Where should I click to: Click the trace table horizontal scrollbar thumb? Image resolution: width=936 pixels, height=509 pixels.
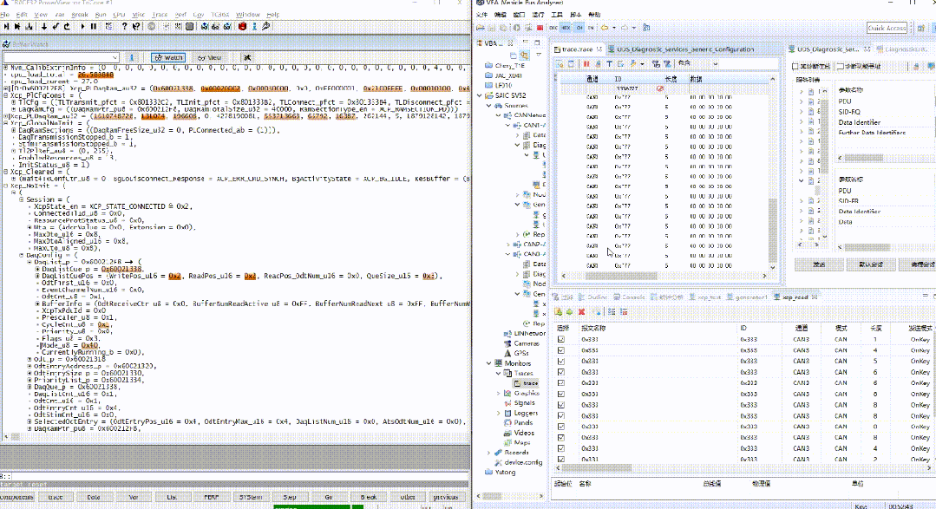621,276
